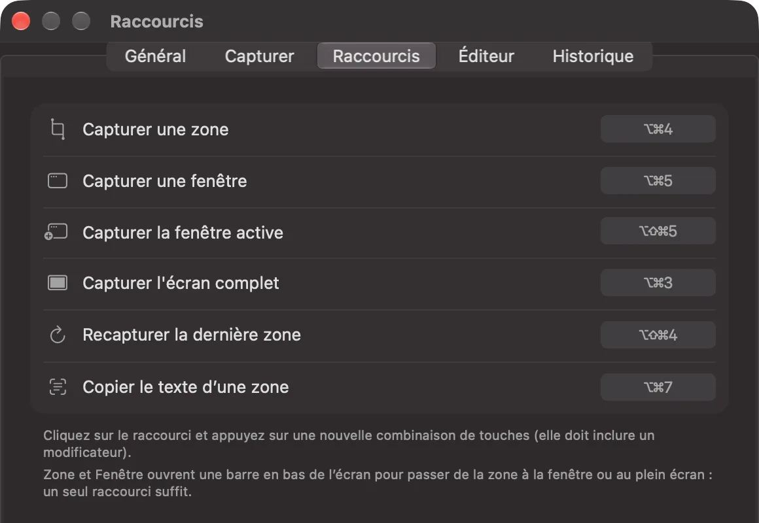Click the window icon beside Capturer une fenêtre
The image size is (759, 523).
pyautogui.click(x=58, y=181)
